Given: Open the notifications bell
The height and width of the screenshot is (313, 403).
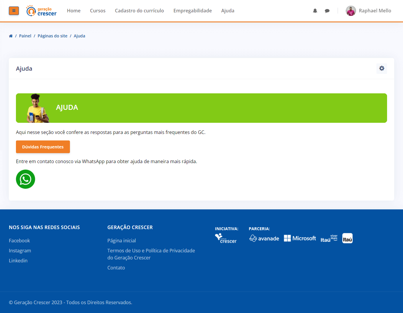Looking at the screenshot, I should click(315, 11).
